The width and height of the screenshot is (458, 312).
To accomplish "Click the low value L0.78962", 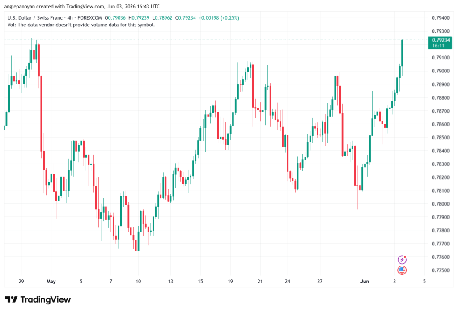I will pyautogui.click(x=162, y=18).
